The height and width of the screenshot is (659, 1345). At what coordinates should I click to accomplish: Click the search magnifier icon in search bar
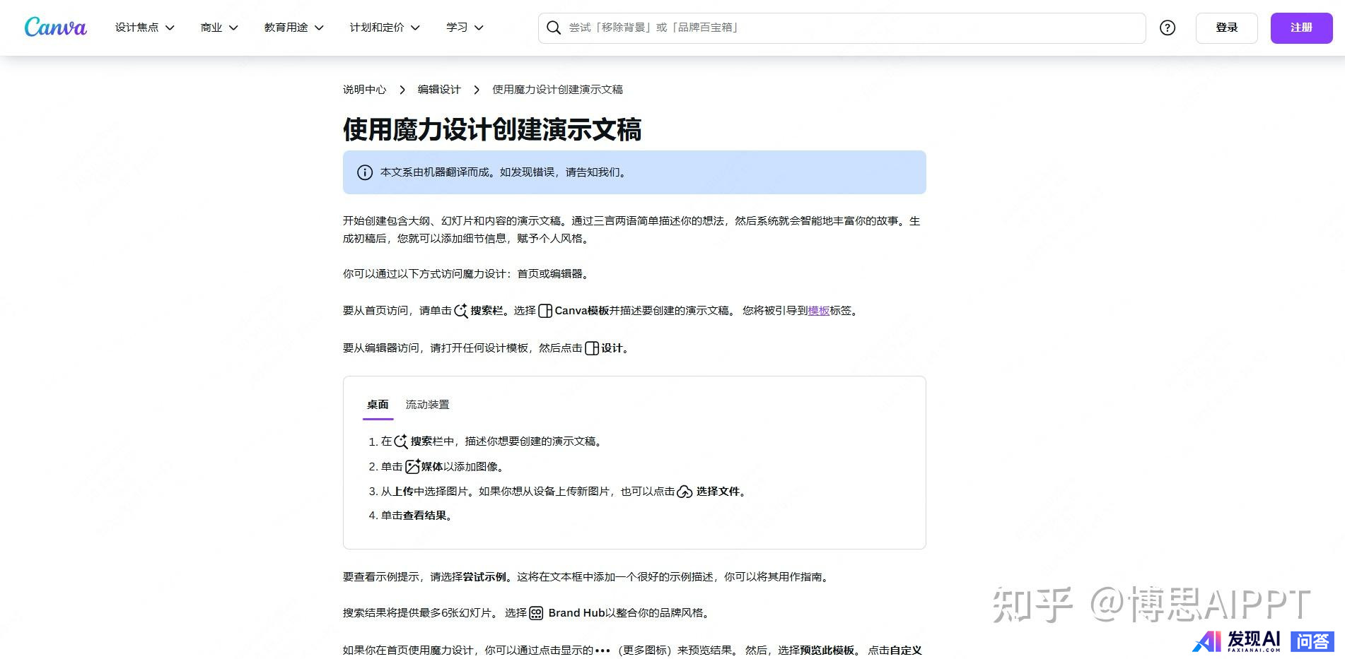click(x=554, y=28)
